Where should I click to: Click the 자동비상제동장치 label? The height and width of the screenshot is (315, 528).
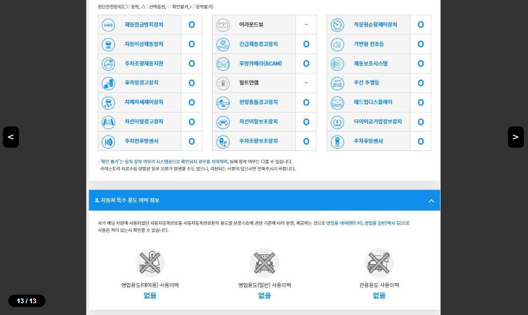[144, 44]
